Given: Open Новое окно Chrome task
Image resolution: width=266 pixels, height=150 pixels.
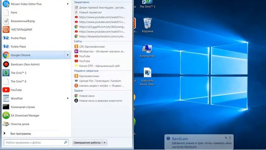Looking at the screenshot, I should pos(85,96).
